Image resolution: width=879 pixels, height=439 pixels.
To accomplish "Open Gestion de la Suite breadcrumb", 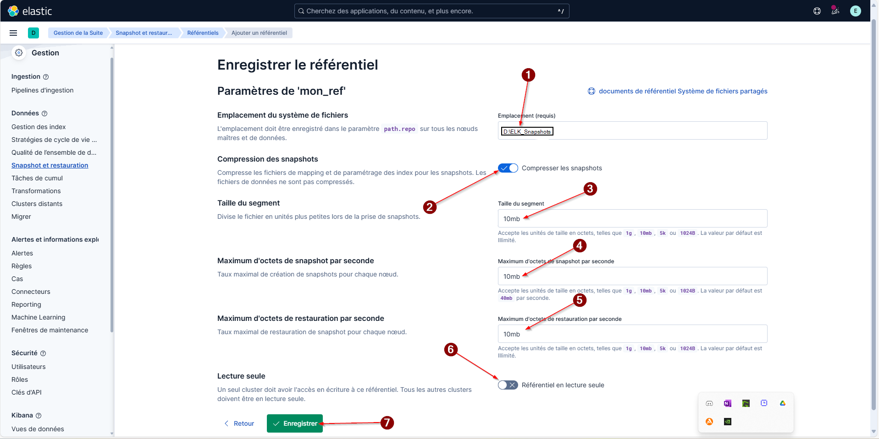I will pos(78,33).
